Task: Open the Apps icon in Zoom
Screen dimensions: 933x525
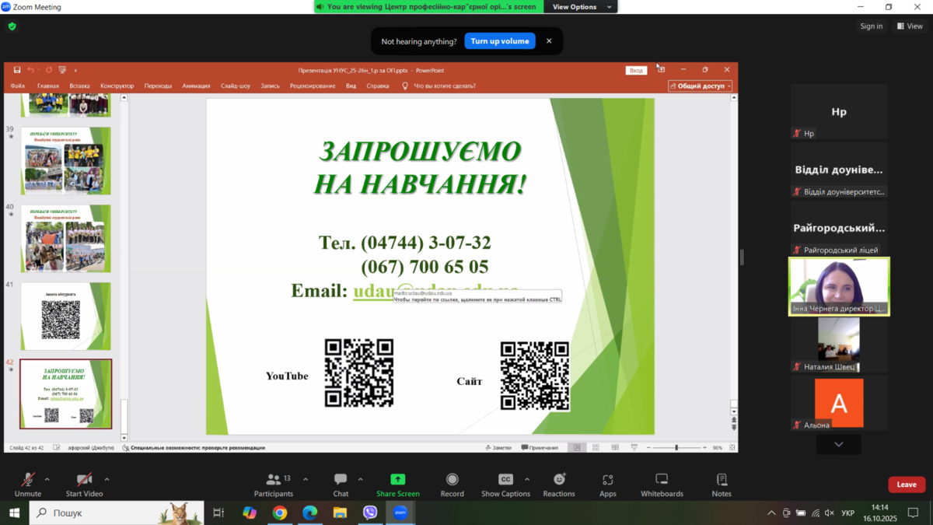Action: [x=607, y=480]
